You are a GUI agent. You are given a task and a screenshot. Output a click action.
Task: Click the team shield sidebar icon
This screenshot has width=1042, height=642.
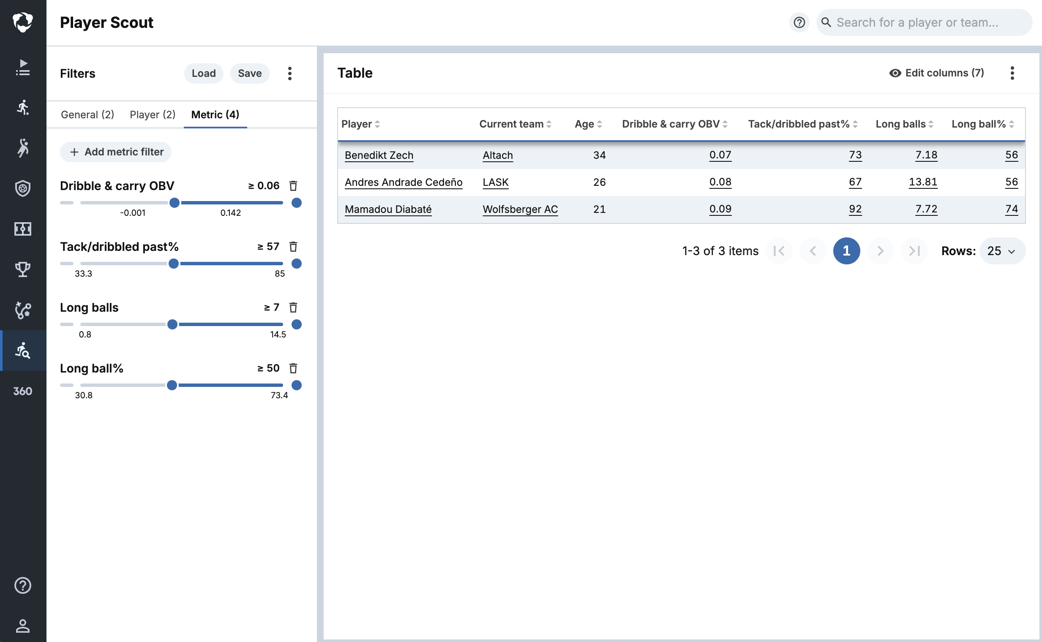(23, 188)
